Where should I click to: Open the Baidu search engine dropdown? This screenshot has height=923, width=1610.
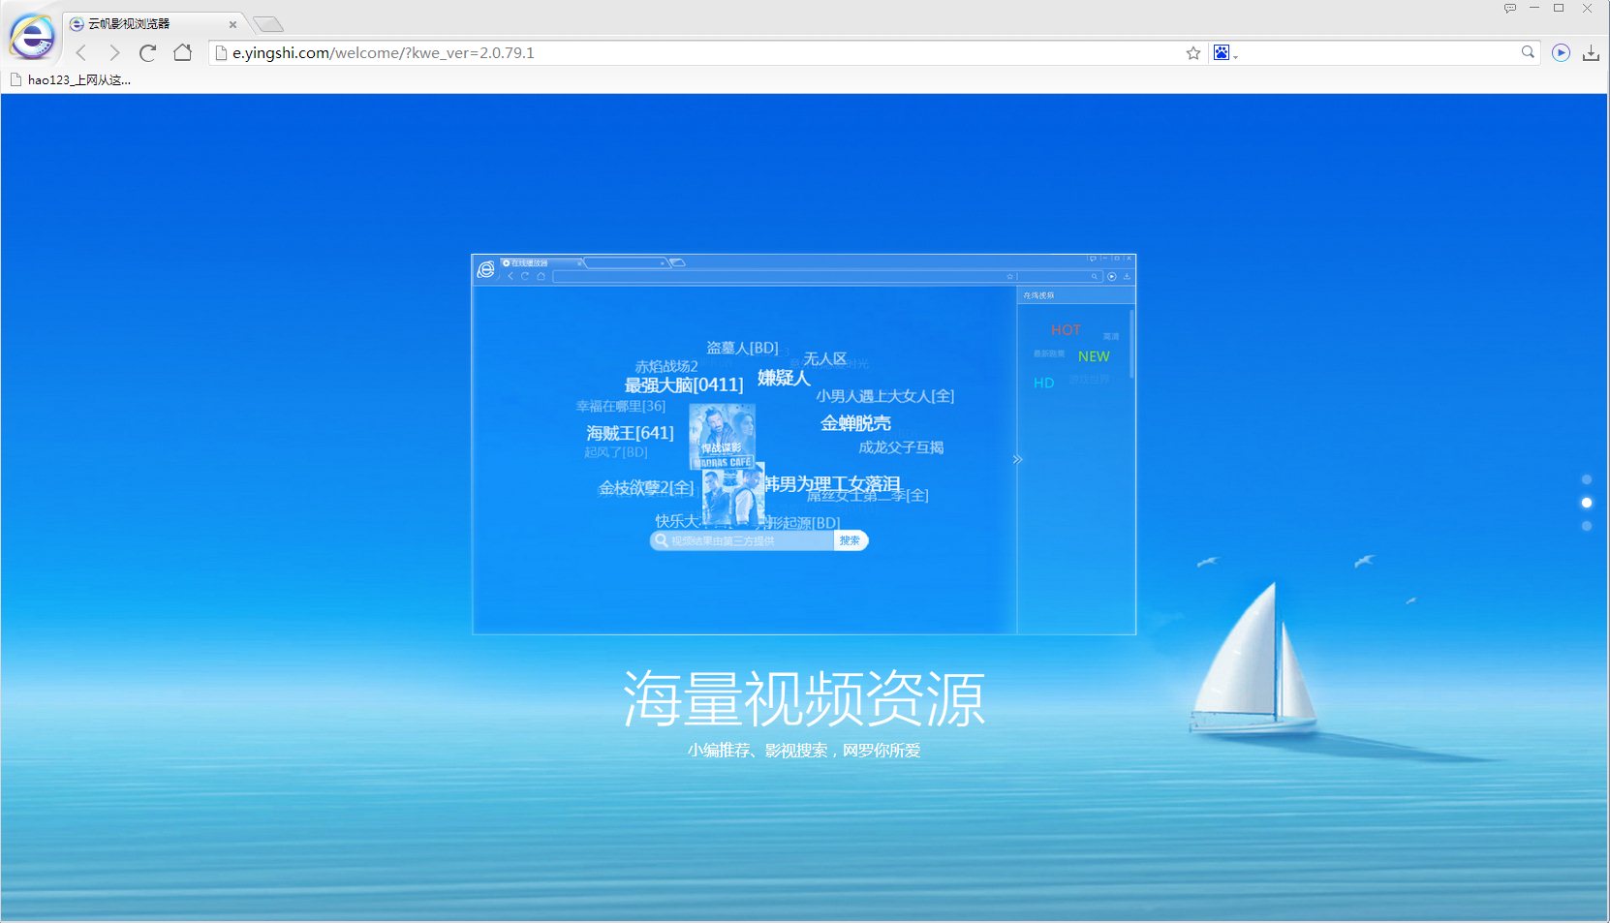(1225, 53)
